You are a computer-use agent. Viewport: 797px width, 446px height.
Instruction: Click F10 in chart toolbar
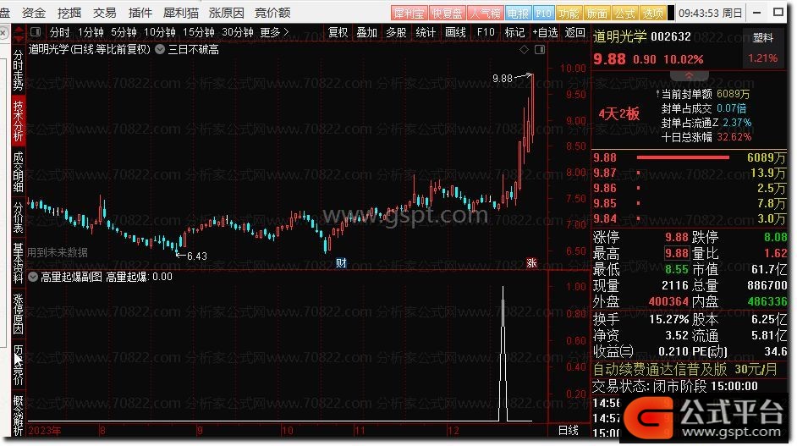point(486,32)
